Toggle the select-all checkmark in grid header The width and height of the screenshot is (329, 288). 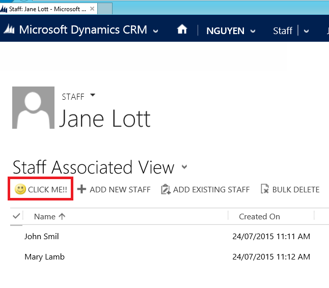pos(16,216)
